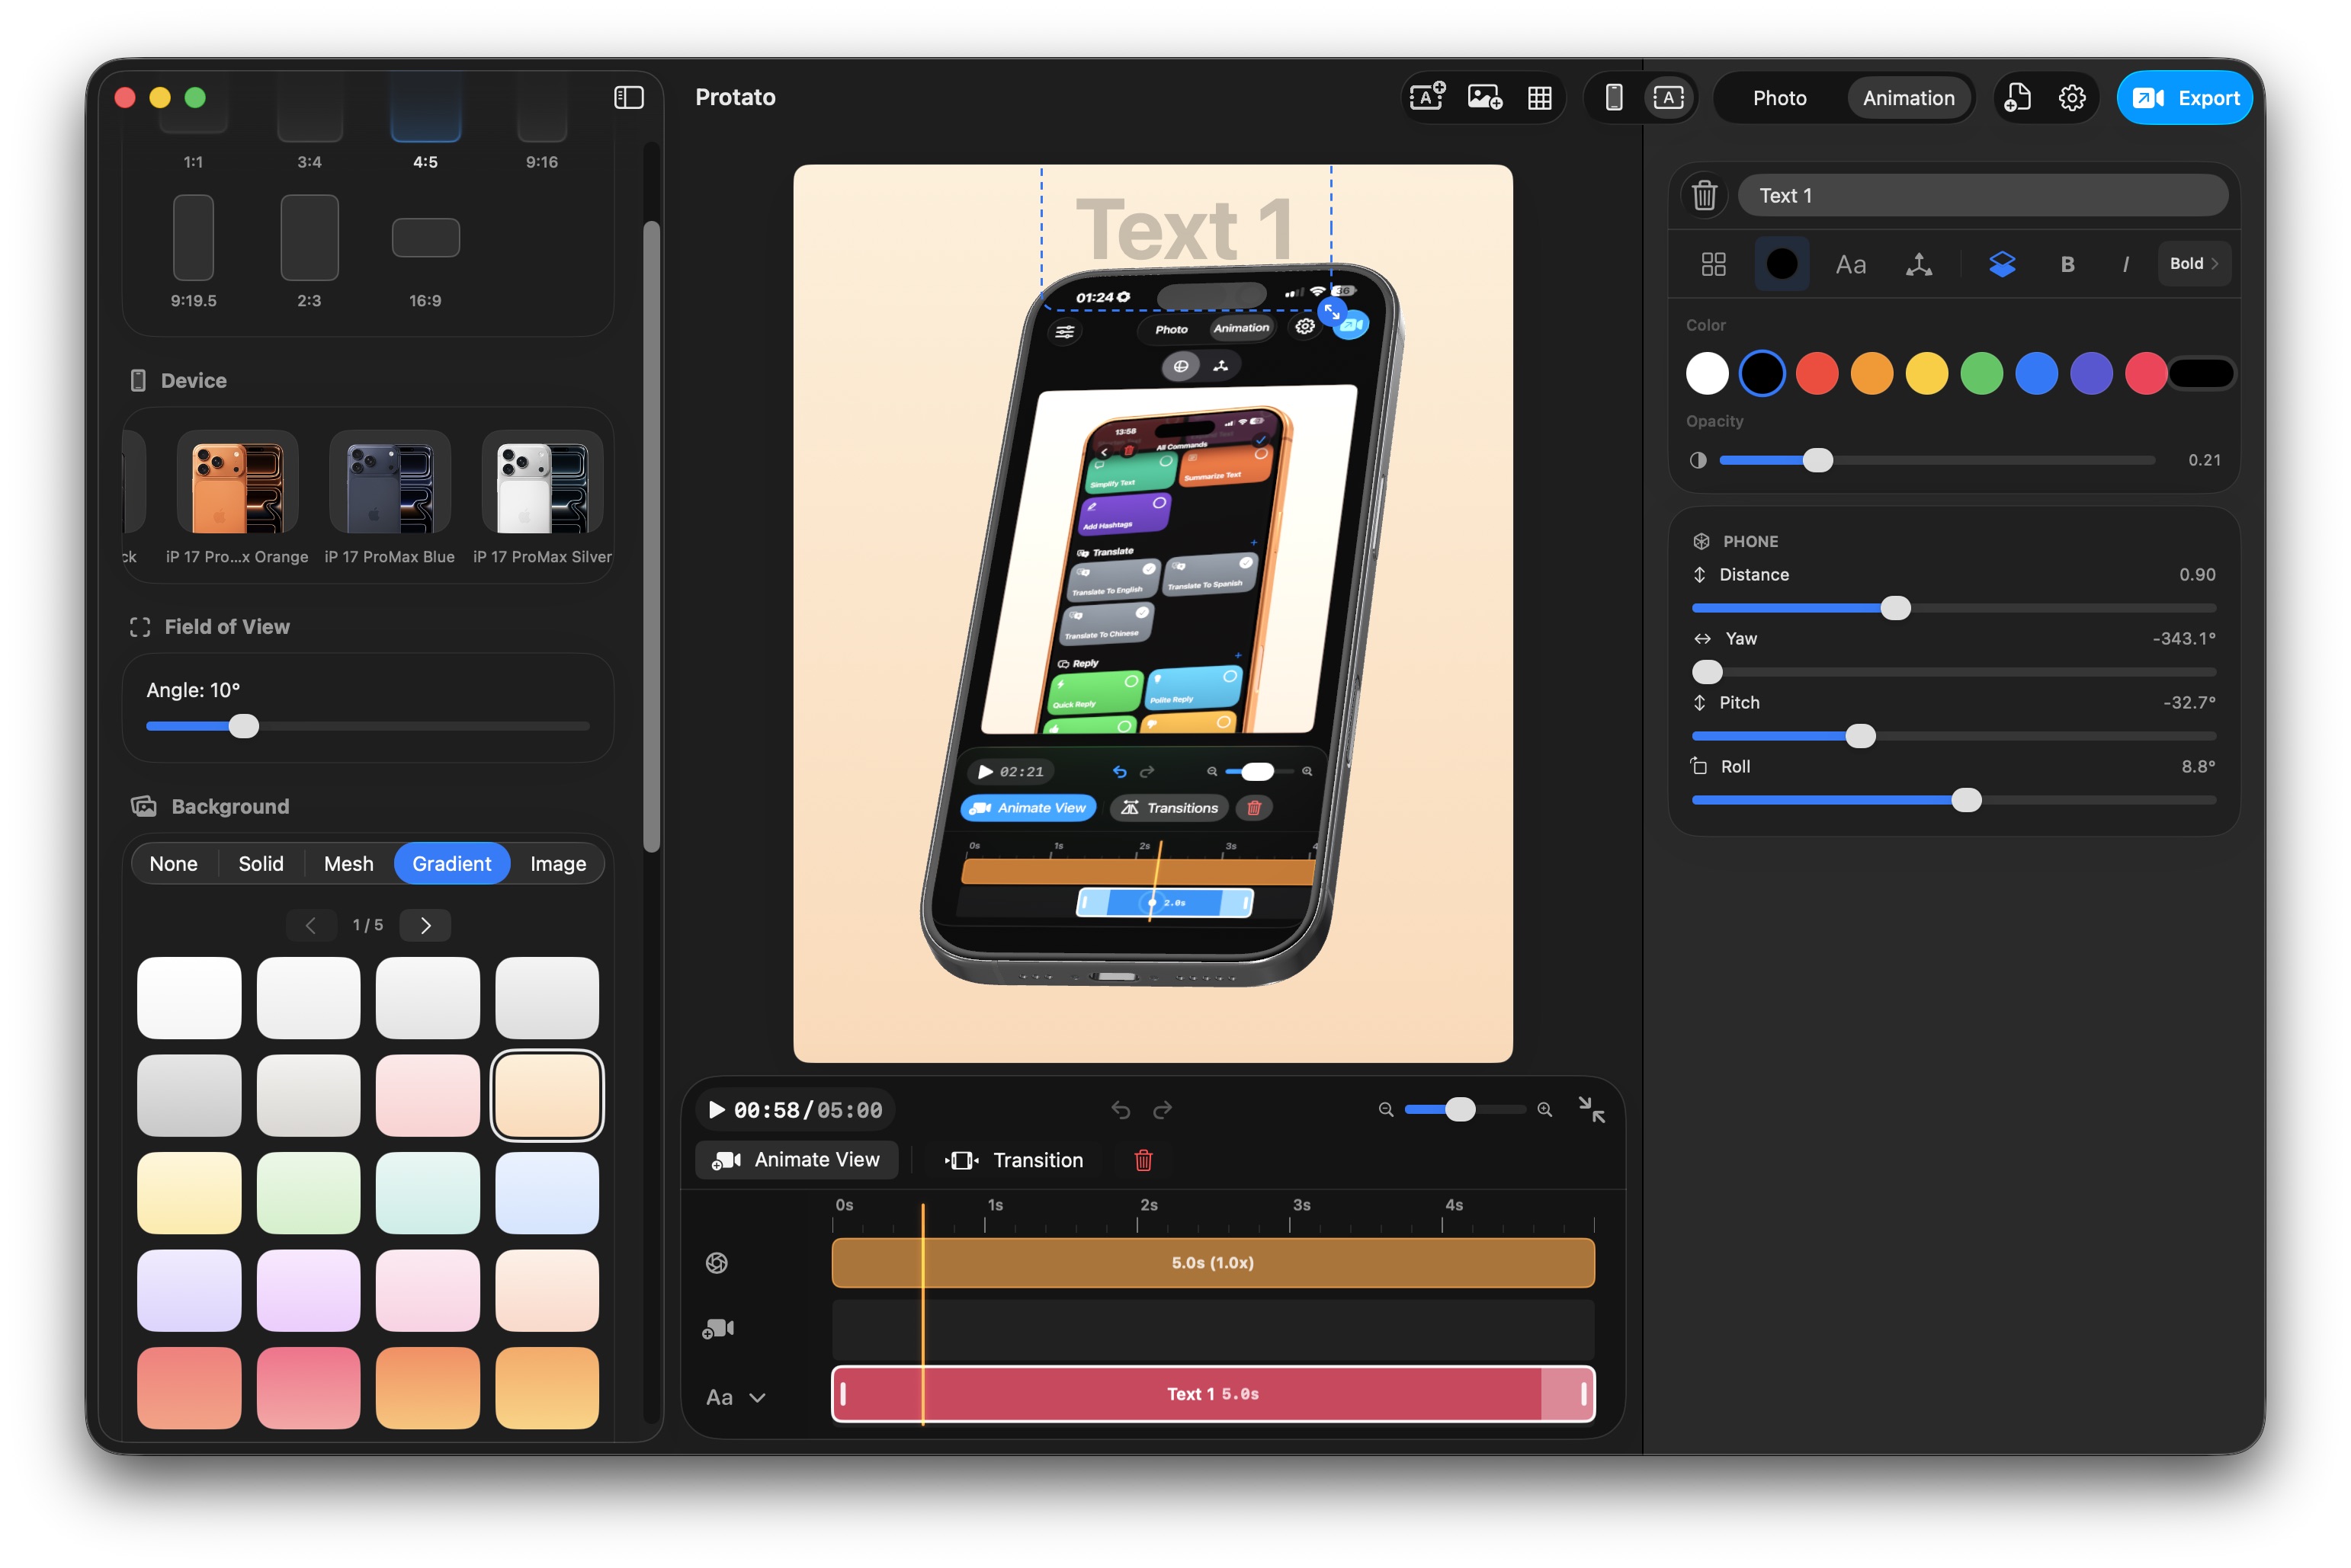Select the Text 1 5.0s timeline clip
Viewport: 2351px width, 1568px height.
[1213, 1394]
